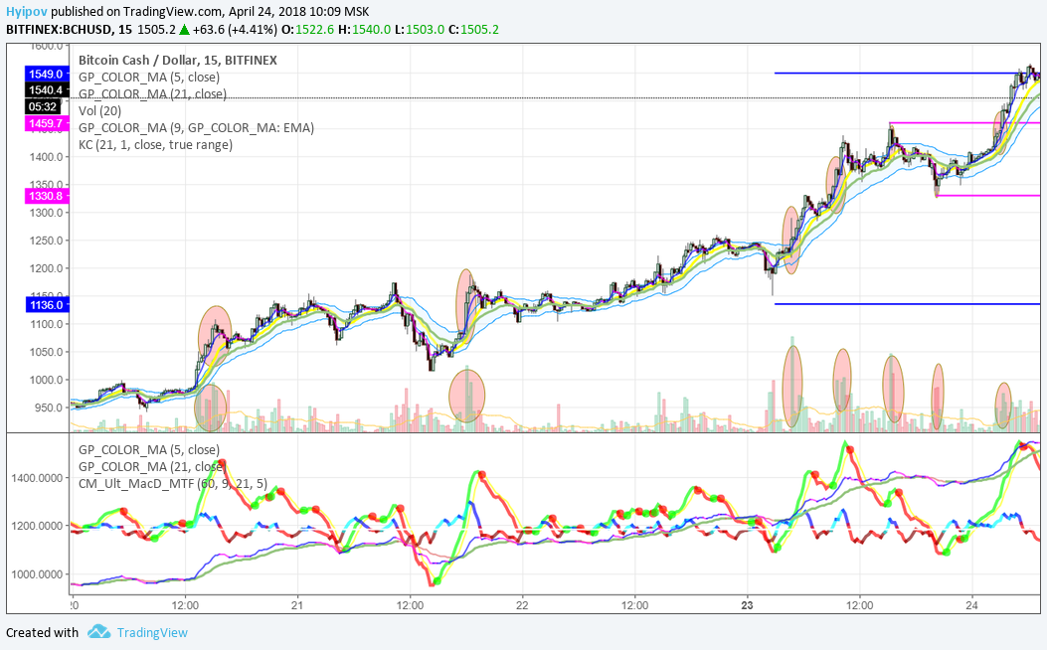
Task: Select the magenta horizontal line at 1459.7
Action: click(x=964, y=123)
